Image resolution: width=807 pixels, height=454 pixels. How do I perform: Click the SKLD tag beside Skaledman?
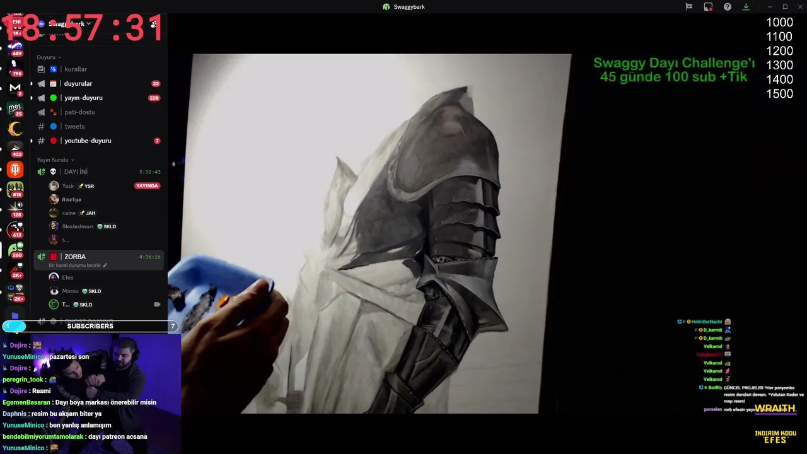click(107, 226)
